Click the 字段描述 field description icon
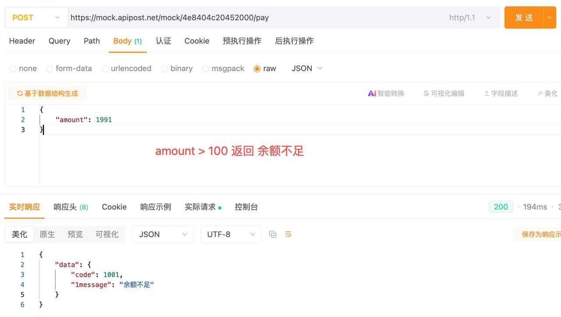 coord(501,93)
